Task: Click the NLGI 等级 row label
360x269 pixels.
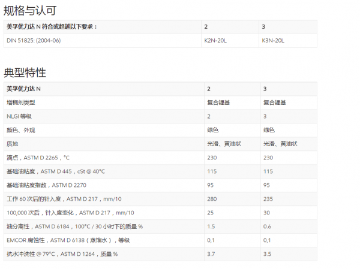Action: [x=19, y=116]
